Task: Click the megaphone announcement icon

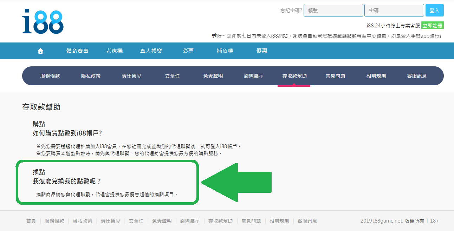Action: pos(214,36)
